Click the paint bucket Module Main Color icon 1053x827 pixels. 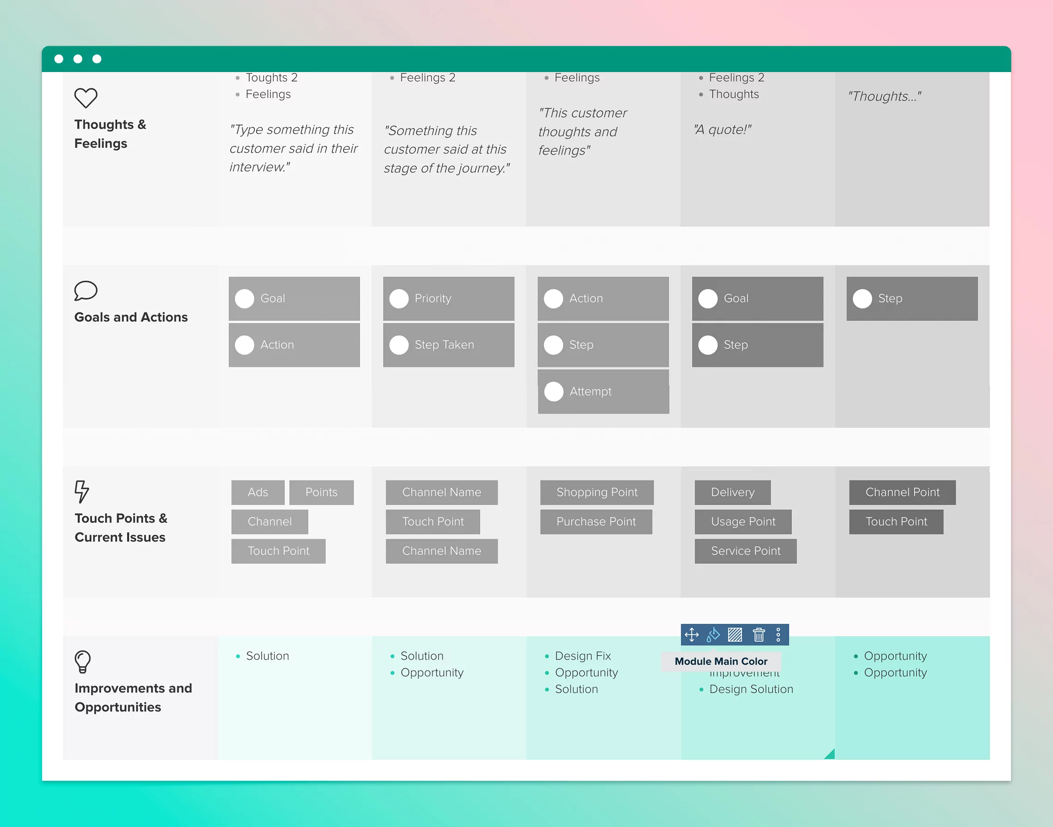(x=713, y=634)
